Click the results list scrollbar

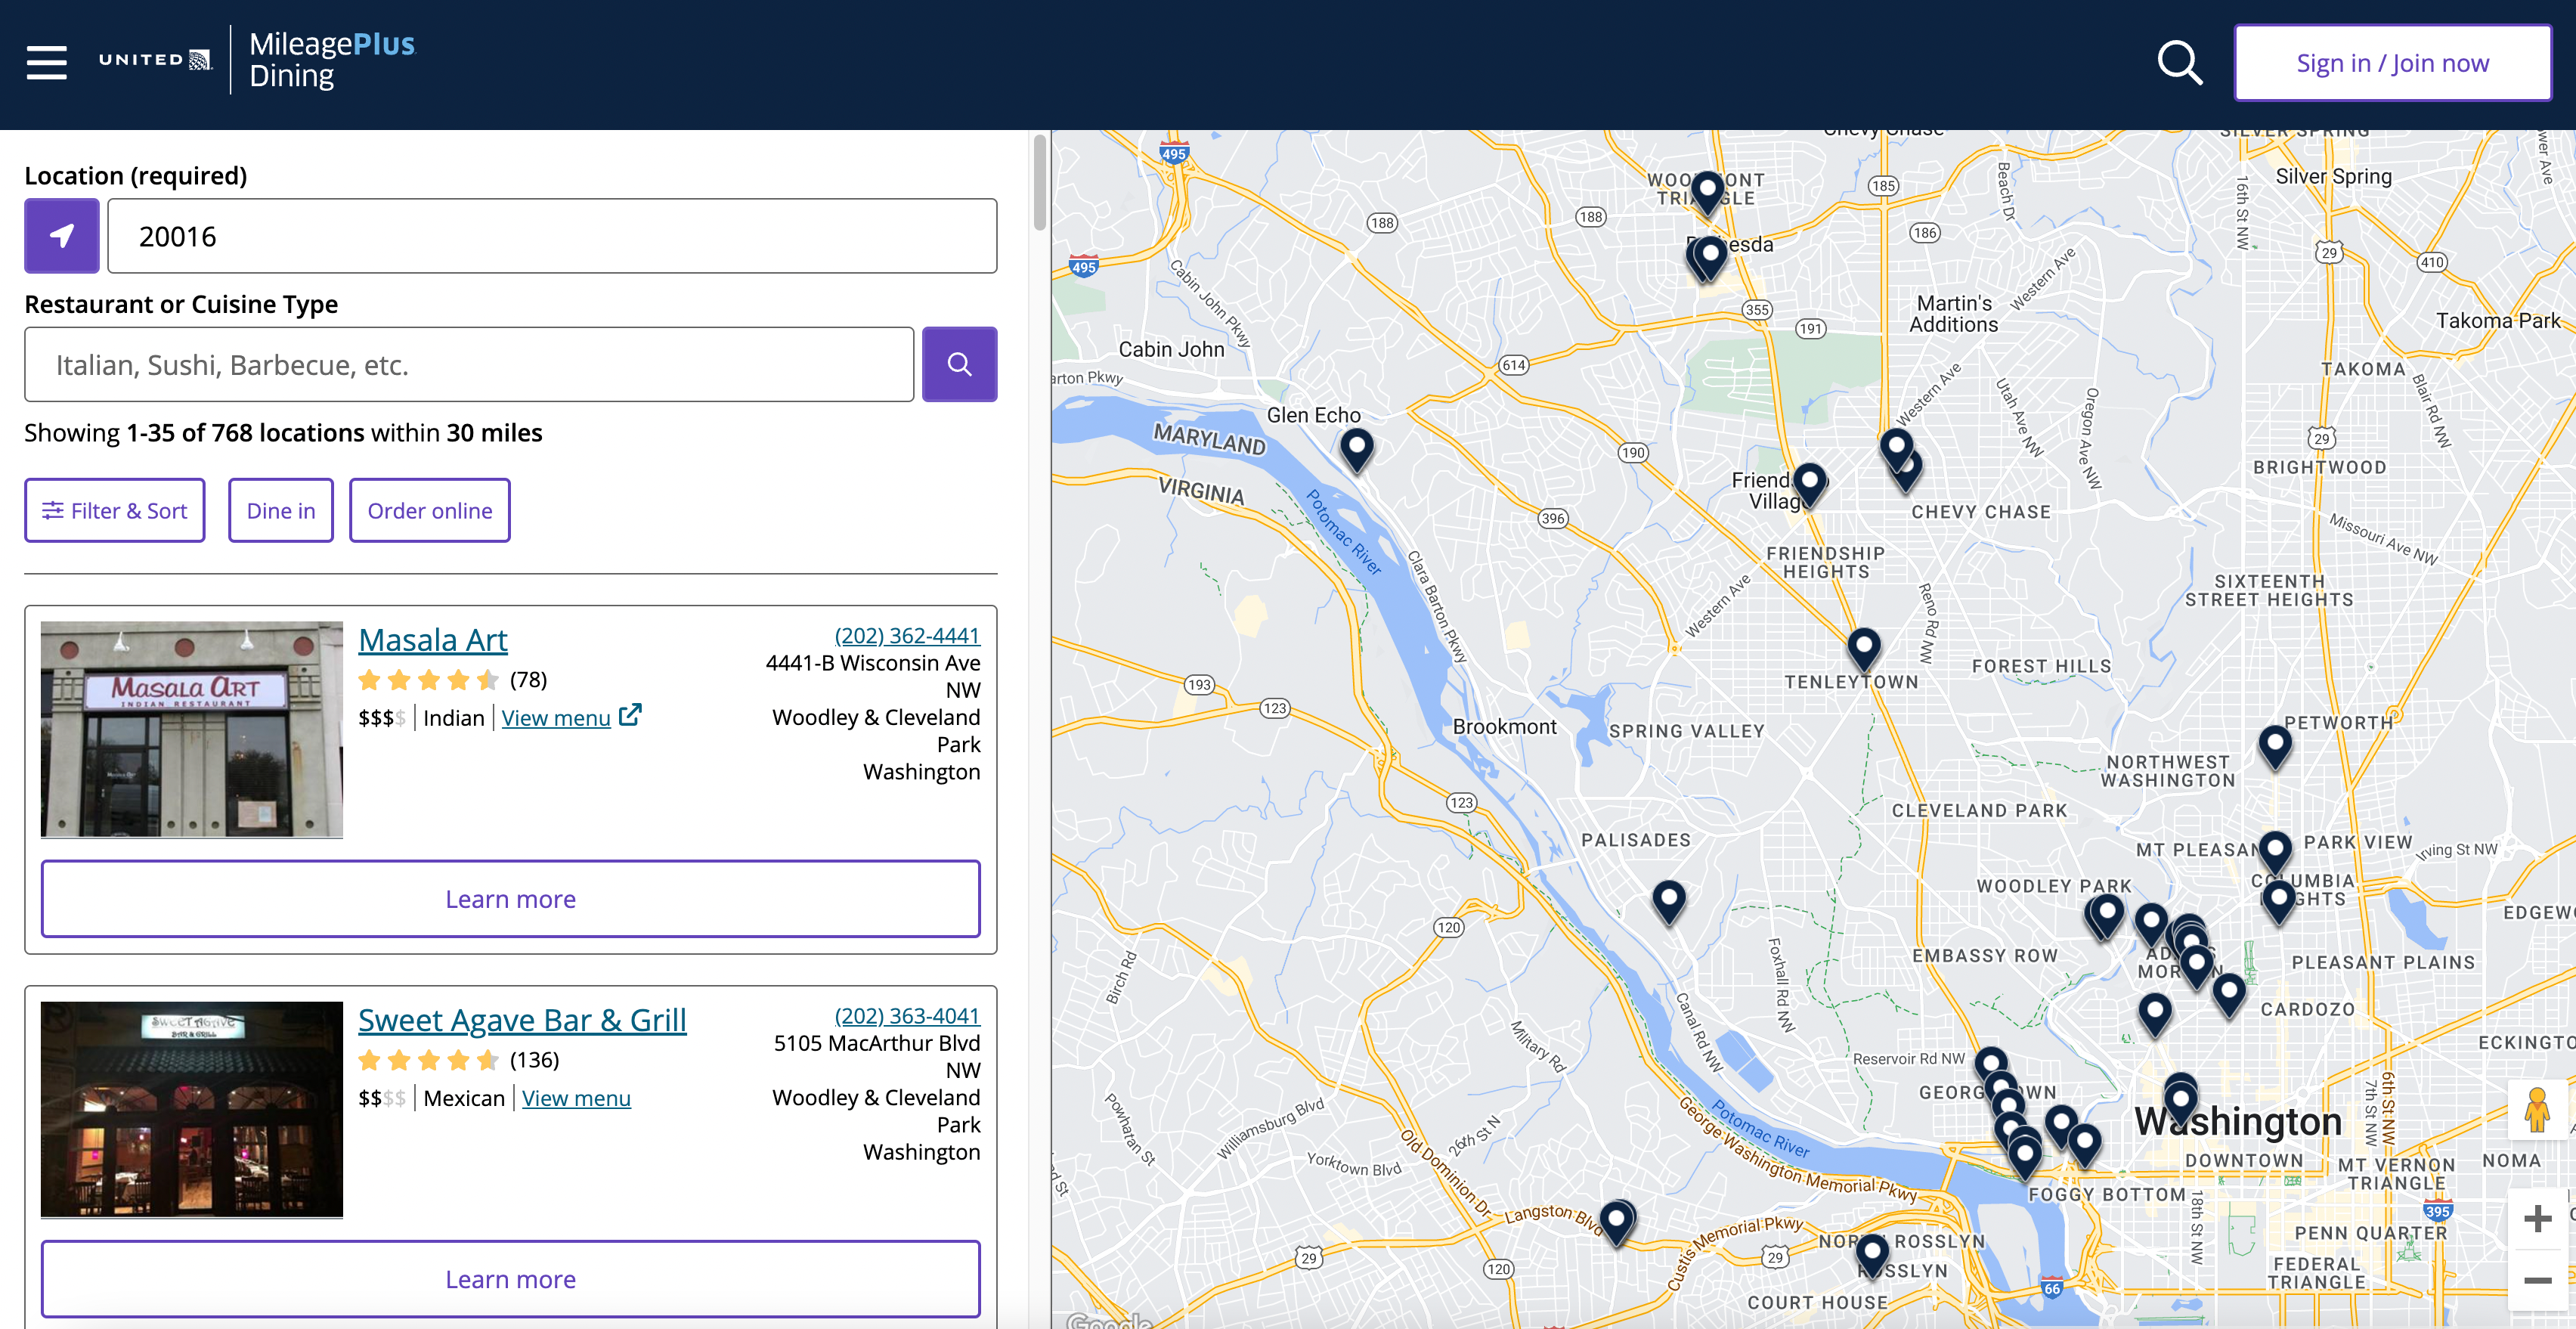point(1040,182)
